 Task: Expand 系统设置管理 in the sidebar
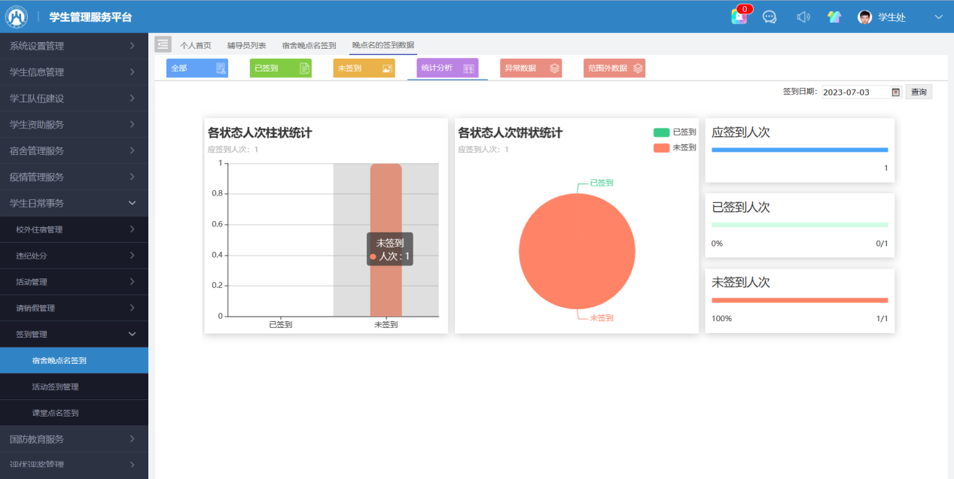pyautogui.click(x=74, y=46)
